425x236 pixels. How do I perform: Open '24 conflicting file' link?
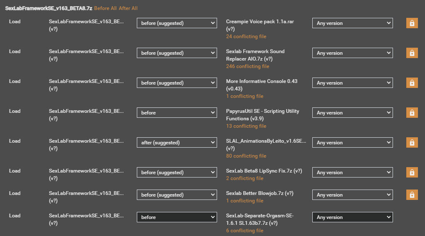(x=246, y=36)
